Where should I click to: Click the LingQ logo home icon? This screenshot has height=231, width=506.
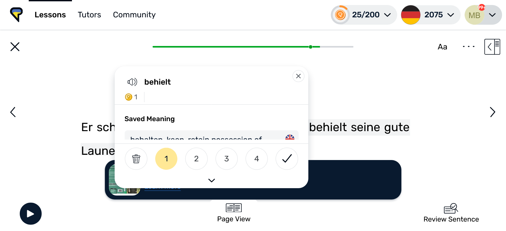click(x=16, y=15)
